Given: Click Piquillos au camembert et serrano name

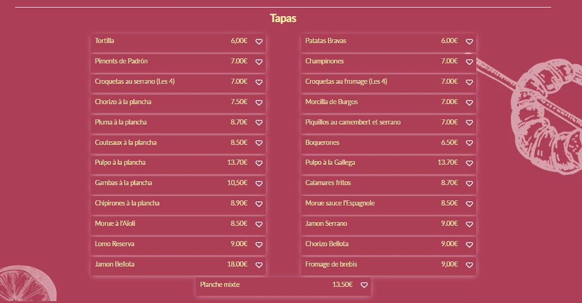Looking at the screenshot, I should coord(353,122).
